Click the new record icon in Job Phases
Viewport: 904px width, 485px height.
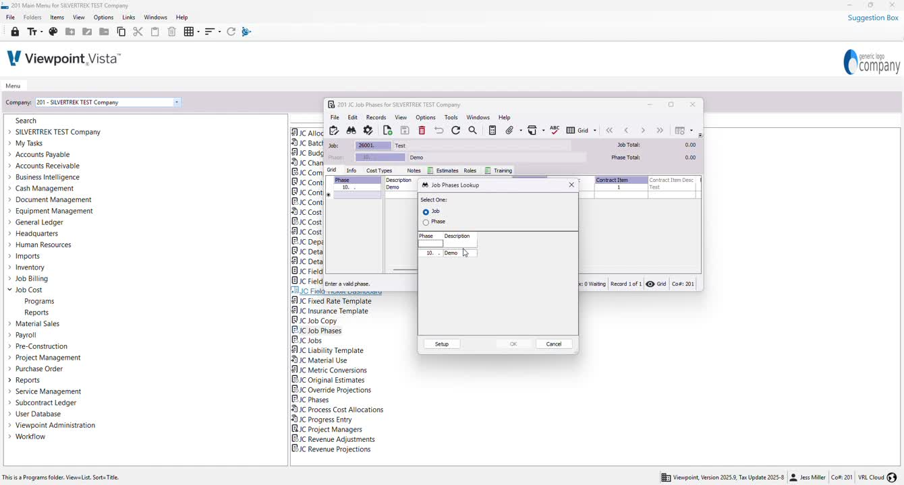point(388,131)
